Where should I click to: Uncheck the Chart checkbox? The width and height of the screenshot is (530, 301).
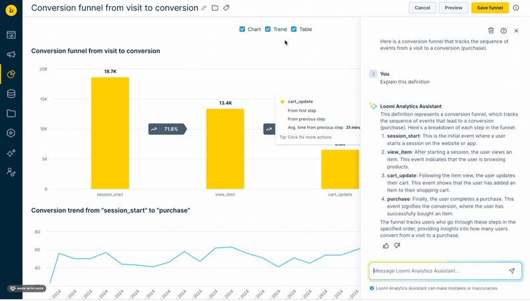tap(242, 29)
